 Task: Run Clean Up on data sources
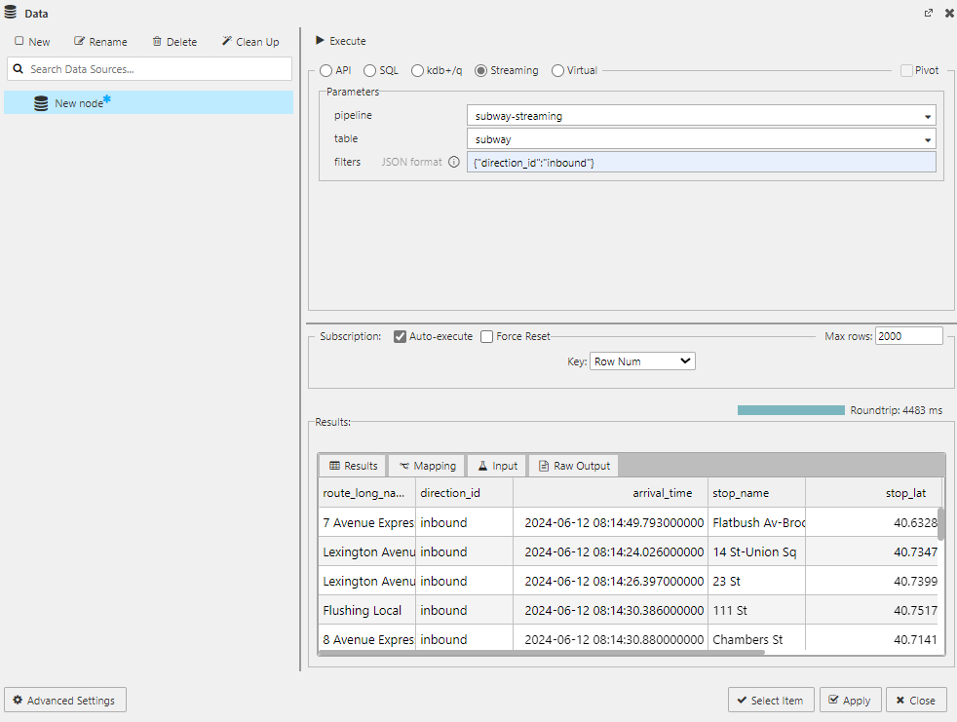click(250, 41)
